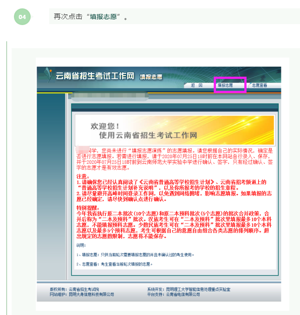
Task: Click the 欢迎您！ welcome banner image
Action: click(x=175, y=130)
